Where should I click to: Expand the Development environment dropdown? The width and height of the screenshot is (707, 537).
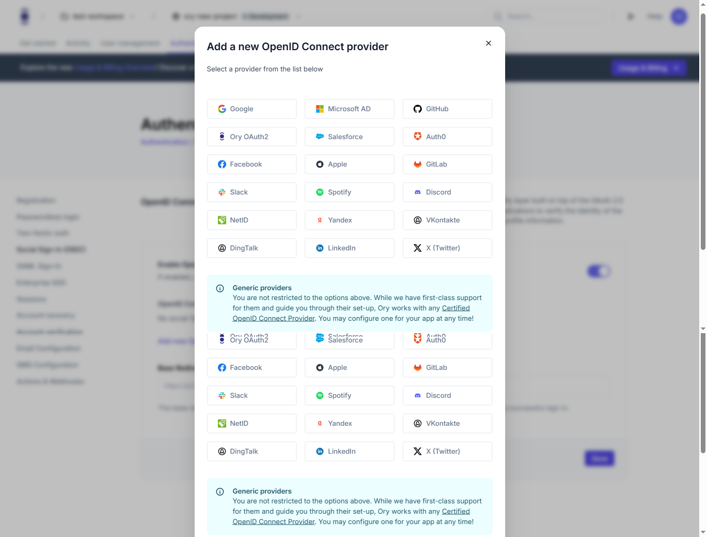[x=266, y=16]
